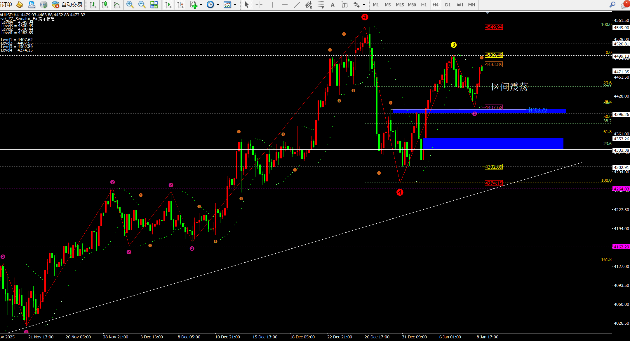Switch to the H1 timeframe

(424, 5)
